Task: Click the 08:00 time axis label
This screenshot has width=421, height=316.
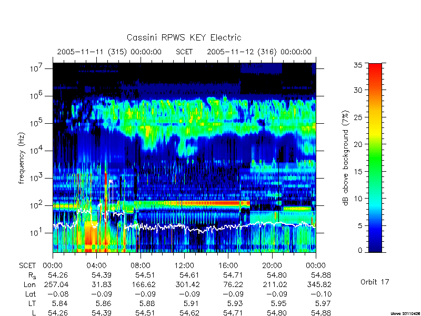Action: (141, 265)
